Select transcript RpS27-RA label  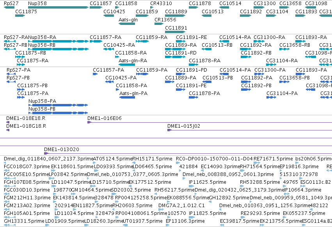click(16, 37)
